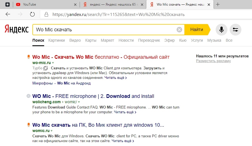Click 'Читать ещё' in the wolicheng.com snippet
The width and height of the screenshot is (252, 146).
125,112
